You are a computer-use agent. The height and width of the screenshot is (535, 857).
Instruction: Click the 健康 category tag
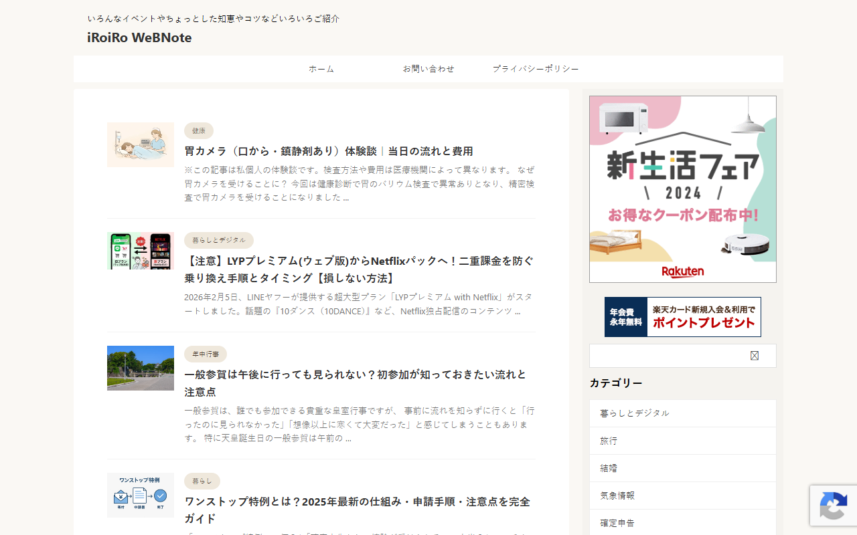pos(199,130)
